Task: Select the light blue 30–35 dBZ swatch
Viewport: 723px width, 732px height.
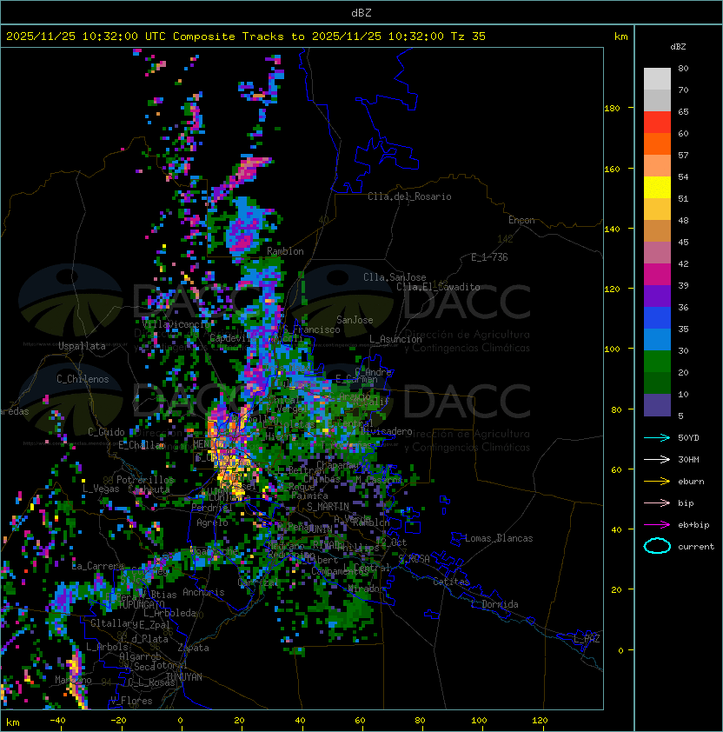Action: (x=657, y=339)
